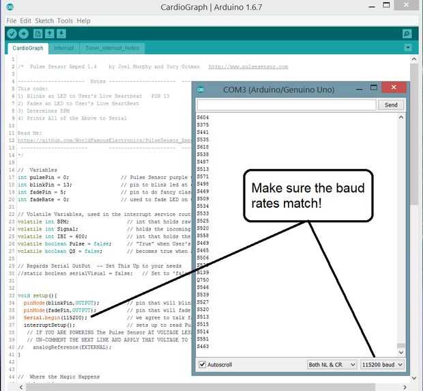Click the github.com link on line 12
The width and height of the screenshot is (423, 391).
tap(104, 140)
